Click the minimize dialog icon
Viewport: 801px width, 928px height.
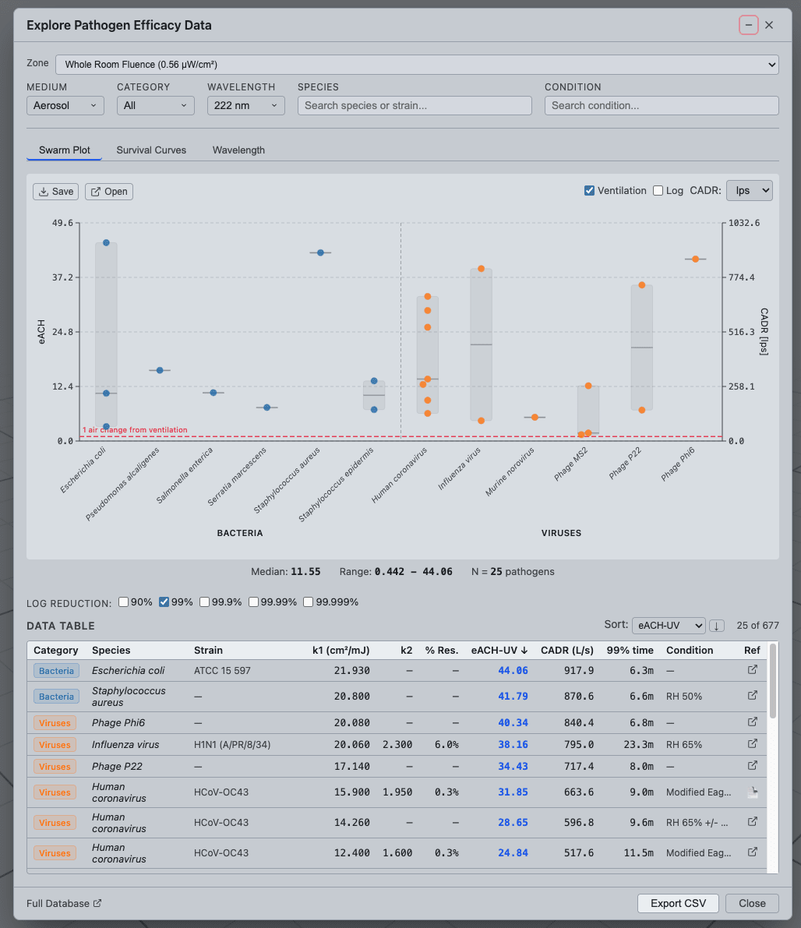tap(748, 25)
